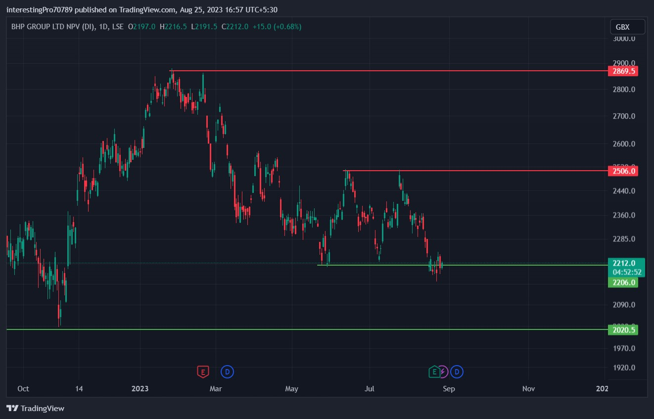
Task: Click the 1D interval text in legend
Action: pyautogui.click(x=103, y=27)
